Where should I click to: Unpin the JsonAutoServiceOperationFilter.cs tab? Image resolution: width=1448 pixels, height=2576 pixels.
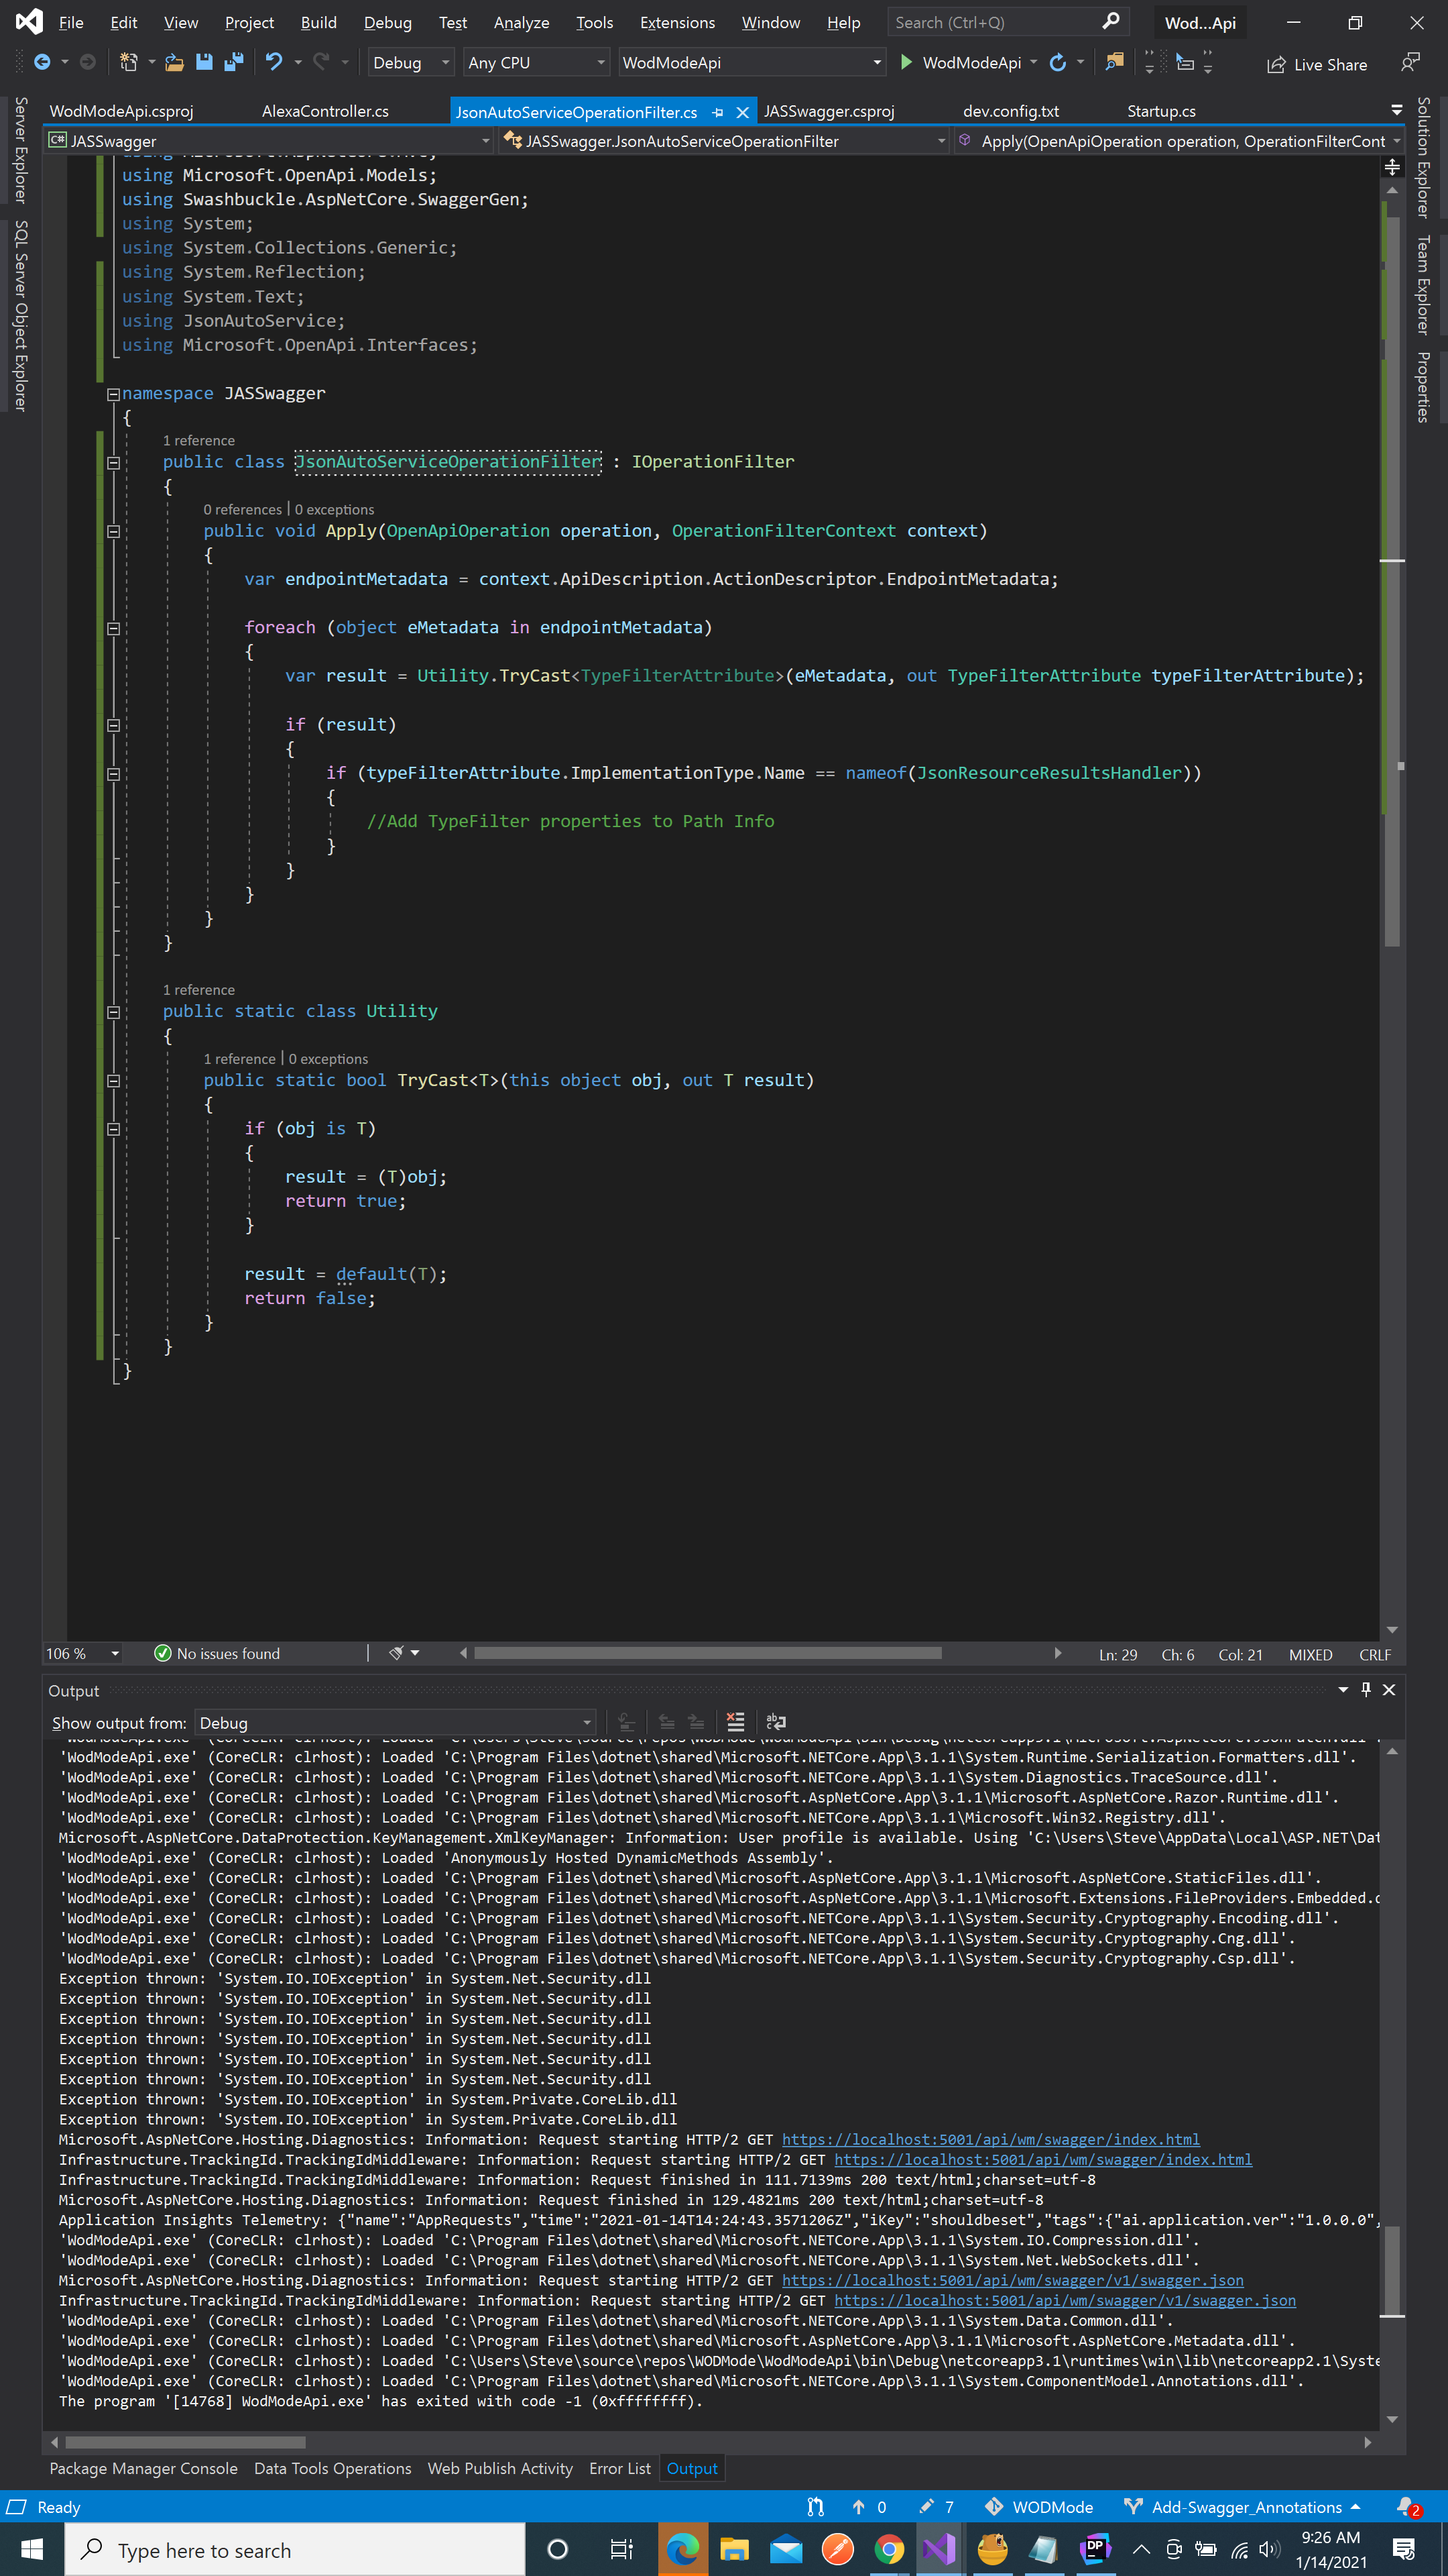[x=719, y=112]
